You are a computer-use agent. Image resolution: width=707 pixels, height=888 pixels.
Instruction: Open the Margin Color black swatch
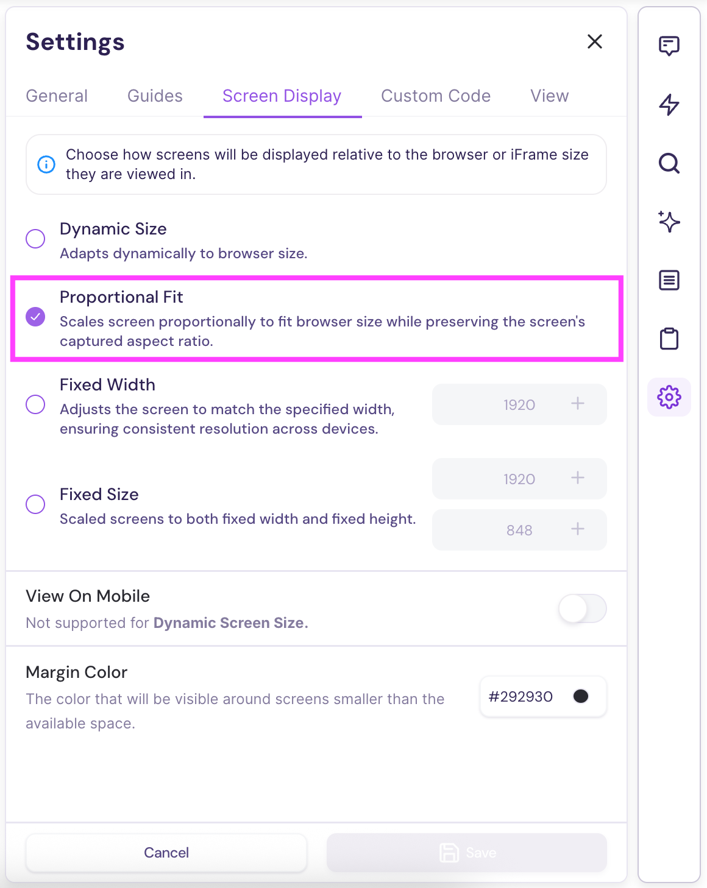[x=581, y=696]
